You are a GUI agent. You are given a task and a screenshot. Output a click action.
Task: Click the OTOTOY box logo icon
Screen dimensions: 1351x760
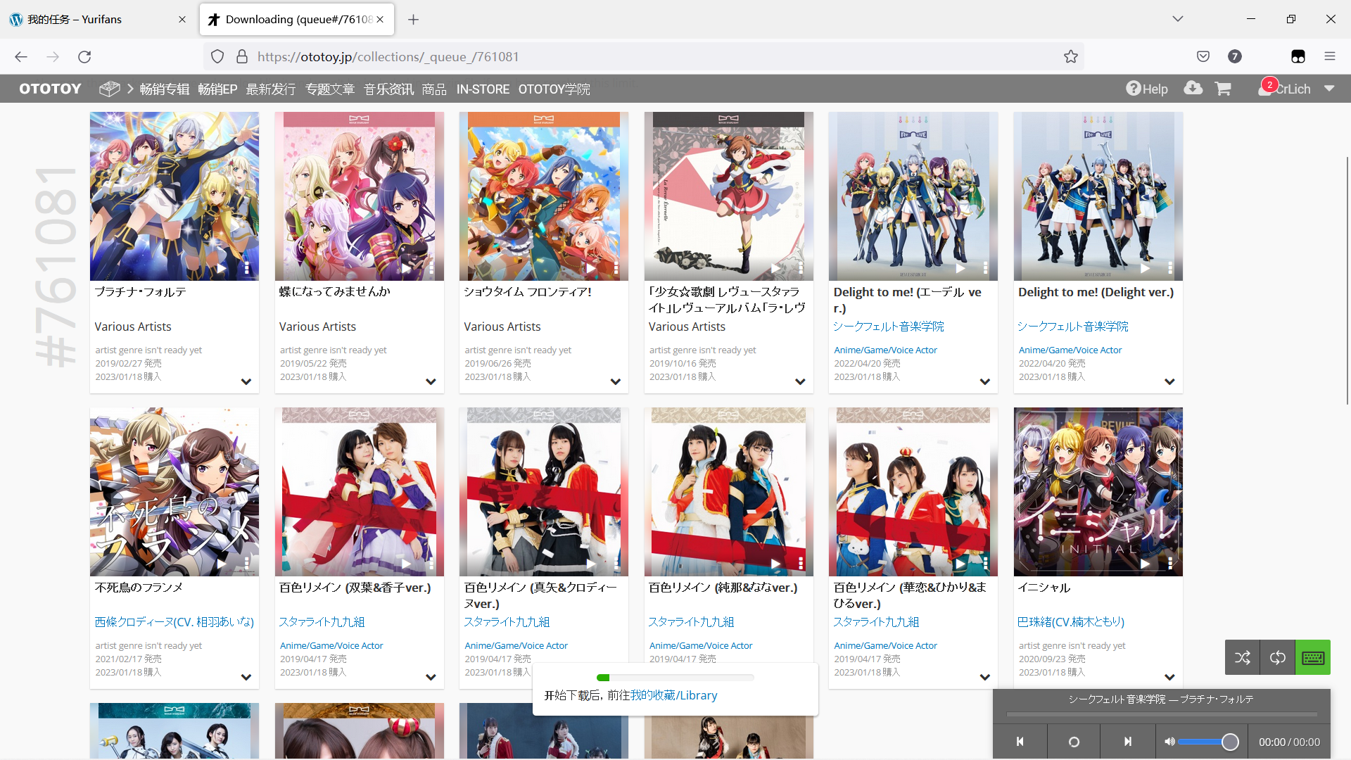(x=109, y=89)
